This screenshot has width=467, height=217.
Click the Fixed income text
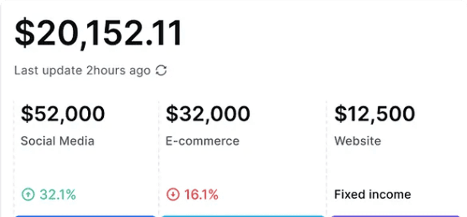(x=372, y=195)
